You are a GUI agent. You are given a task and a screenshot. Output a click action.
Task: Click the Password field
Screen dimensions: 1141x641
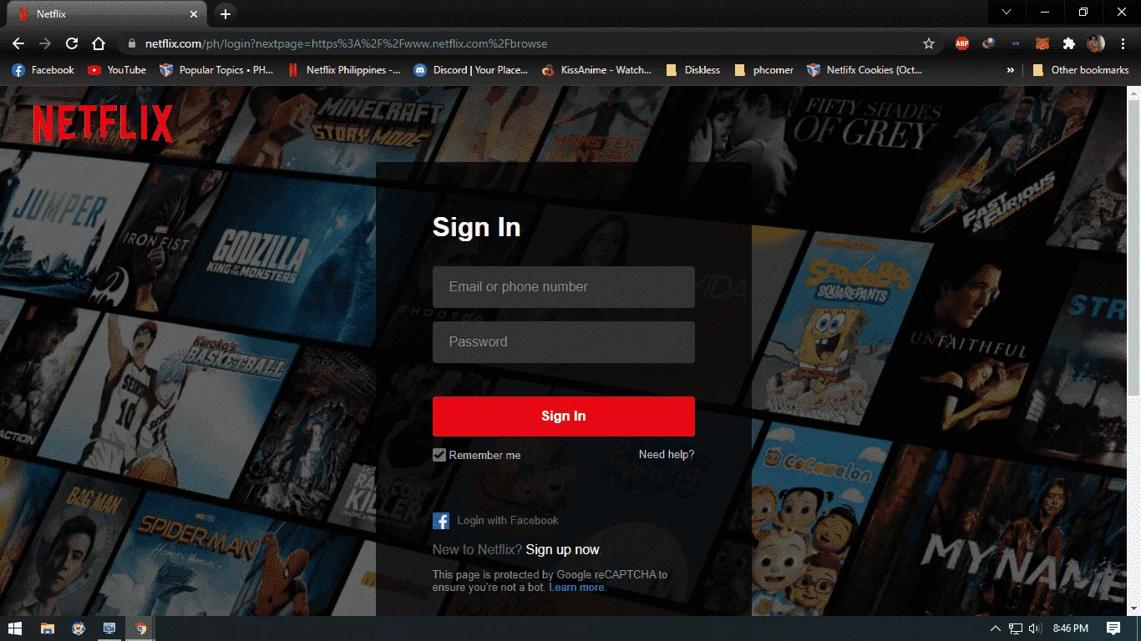[x=564, y=342]
